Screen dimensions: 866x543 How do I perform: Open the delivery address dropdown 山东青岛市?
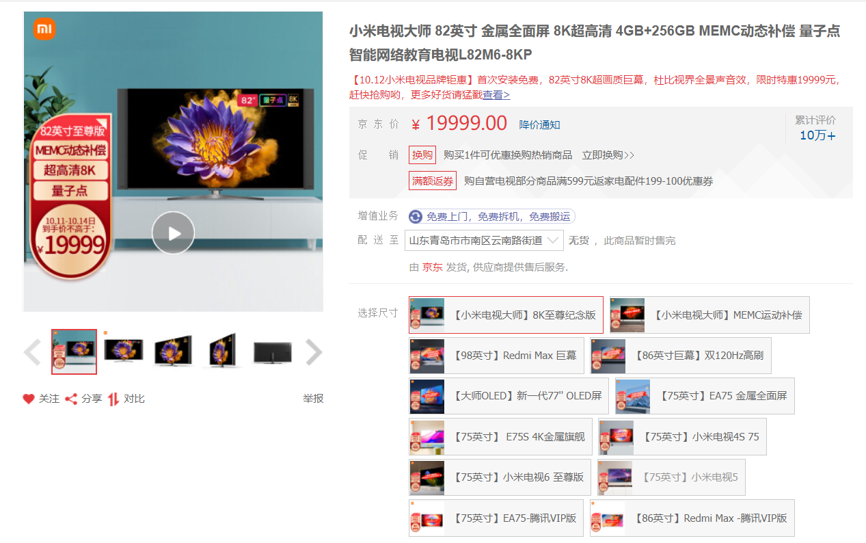[484, 241]
